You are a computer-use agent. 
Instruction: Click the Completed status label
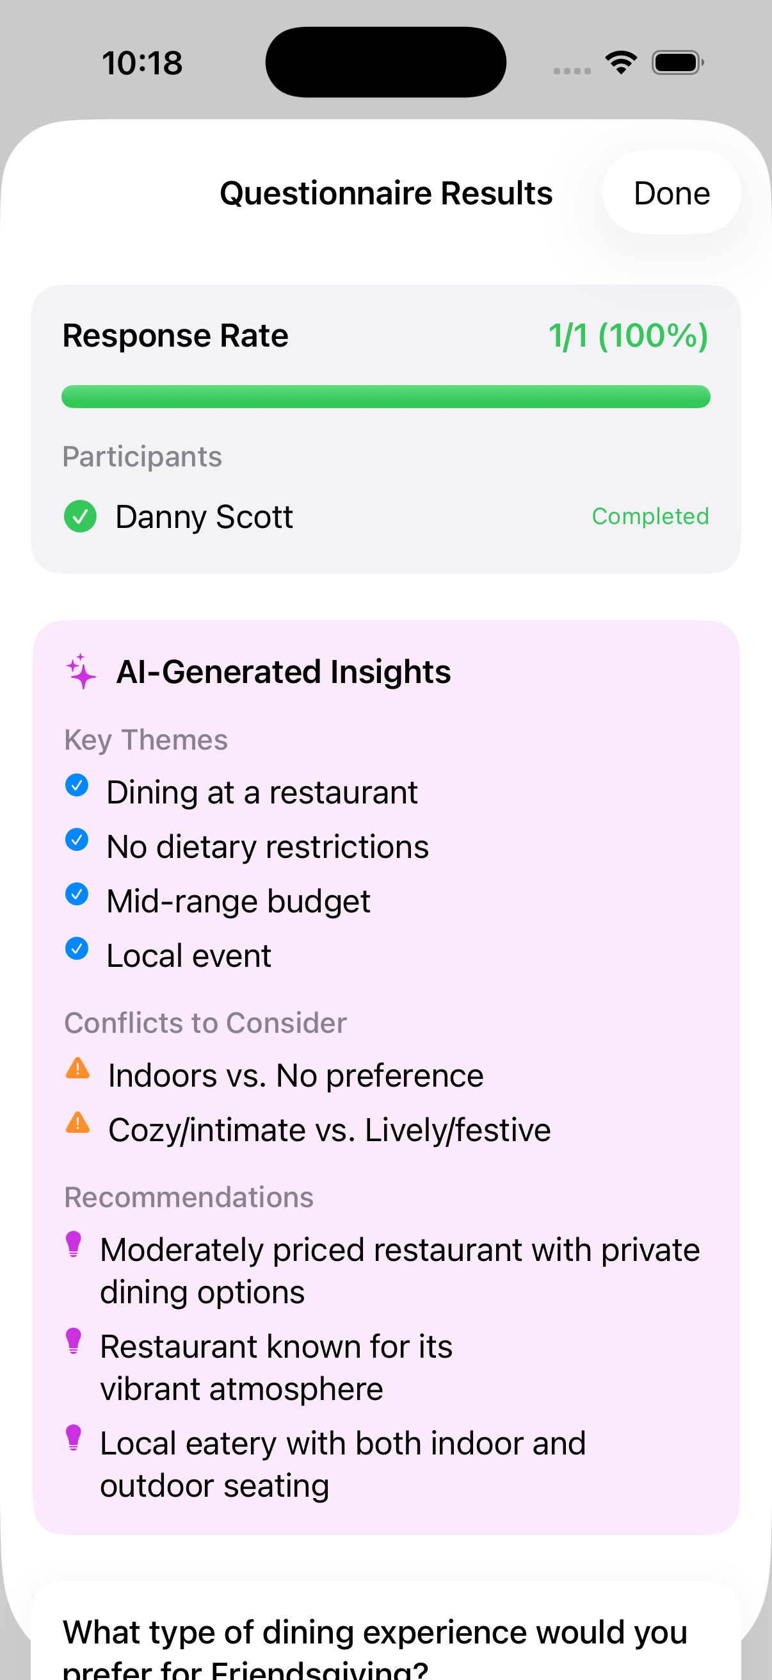[650, 516]
